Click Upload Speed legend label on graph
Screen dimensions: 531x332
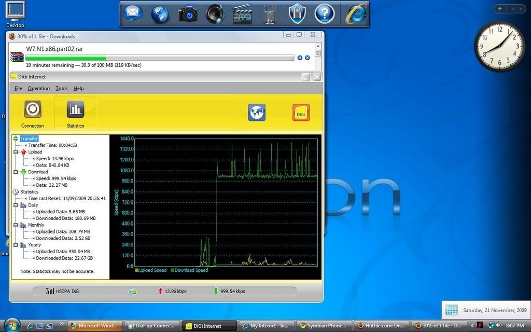click(x=153, y=270)
